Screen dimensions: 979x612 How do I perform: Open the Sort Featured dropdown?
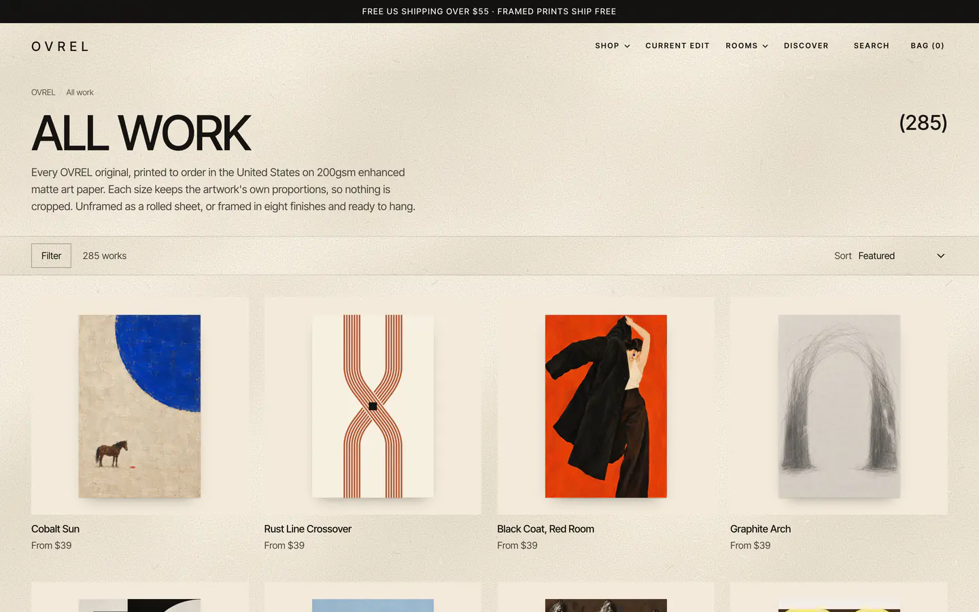click(901, 256)
